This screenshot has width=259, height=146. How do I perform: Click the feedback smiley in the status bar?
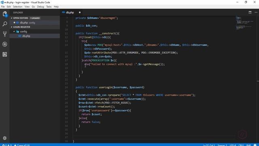pyautogui.click(x=255, y=145)
